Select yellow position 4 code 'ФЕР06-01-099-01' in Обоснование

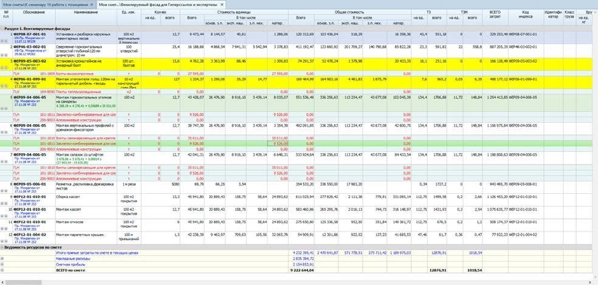[x=29, y=79]
